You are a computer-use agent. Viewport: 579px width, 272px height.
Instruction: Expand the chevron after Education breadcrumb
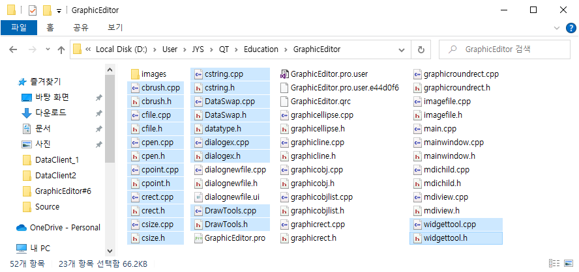(x=286, y=49)
